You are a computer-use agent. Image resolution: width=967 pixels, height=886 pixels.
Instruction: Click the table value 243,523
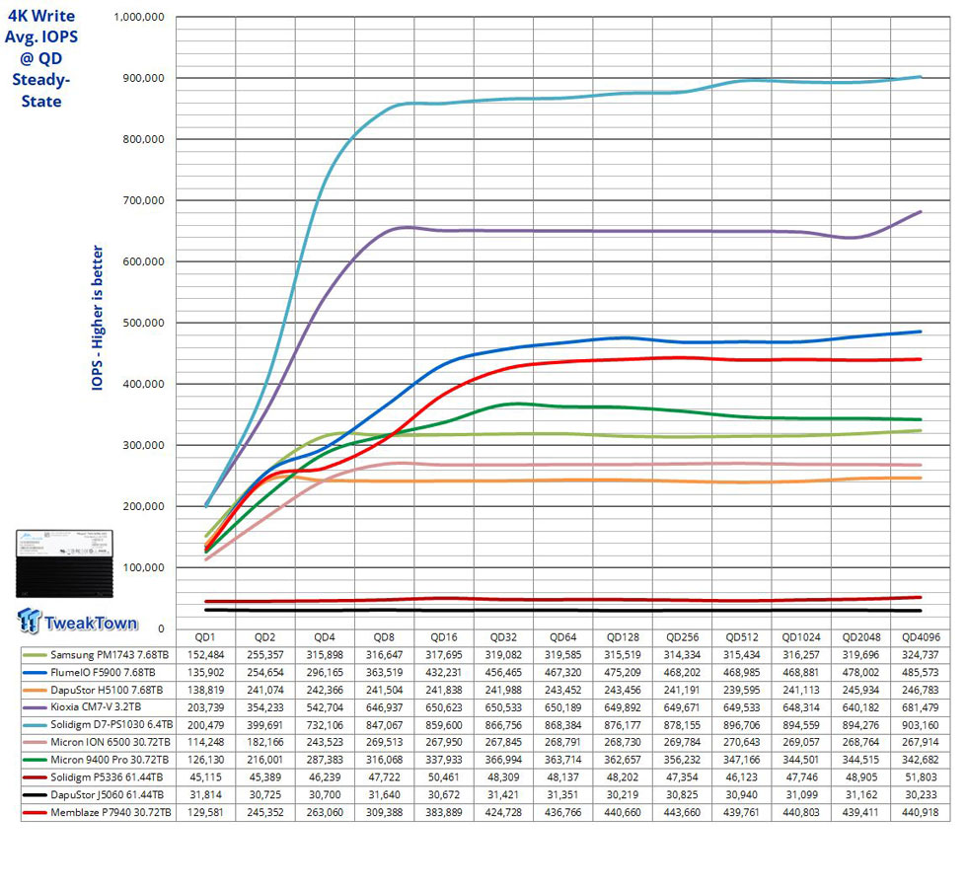click(325, 742)
